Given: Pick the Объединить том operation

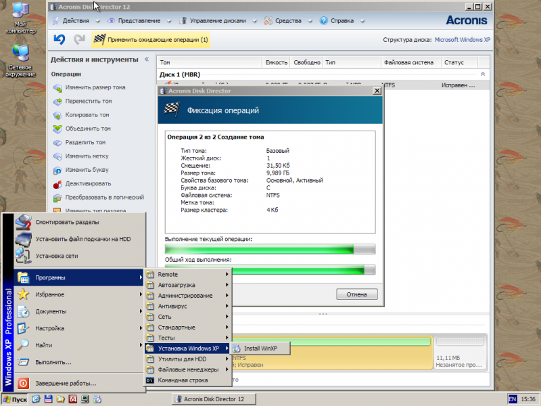Looking at the screenshot, I should tap(82, 129).
